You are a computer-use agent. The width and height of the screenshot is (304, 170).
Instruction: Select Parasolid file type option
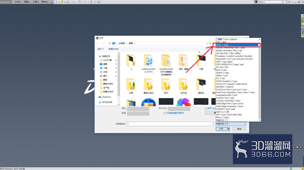(237, 59)
